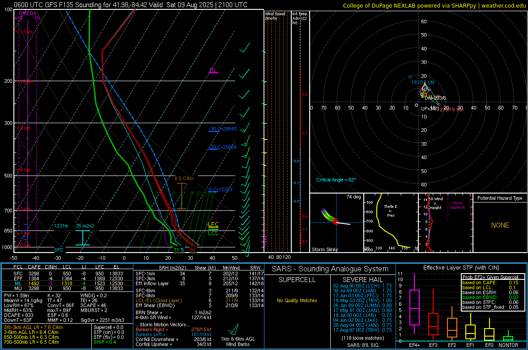This screenshot has height=350, width=528.
Task: Click the 'Inf. Temp. Adv.' panel header
Action: point(300,18)
